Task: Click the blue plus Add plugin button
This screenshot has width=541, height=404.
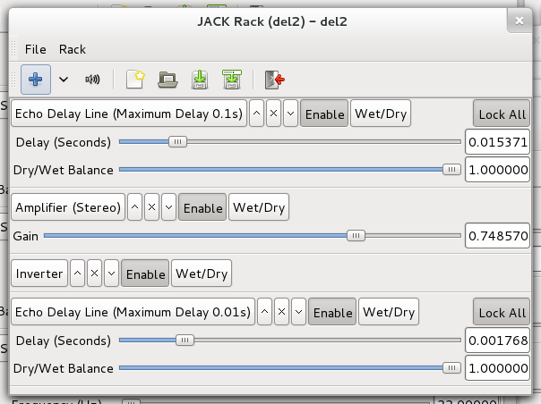Action: [x=36, y=80]
